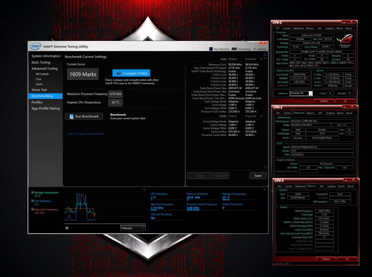This screenshot has height=277, width=372.
Task: Toggle Package Temperature graph checkbox
Action: (33, 193)
